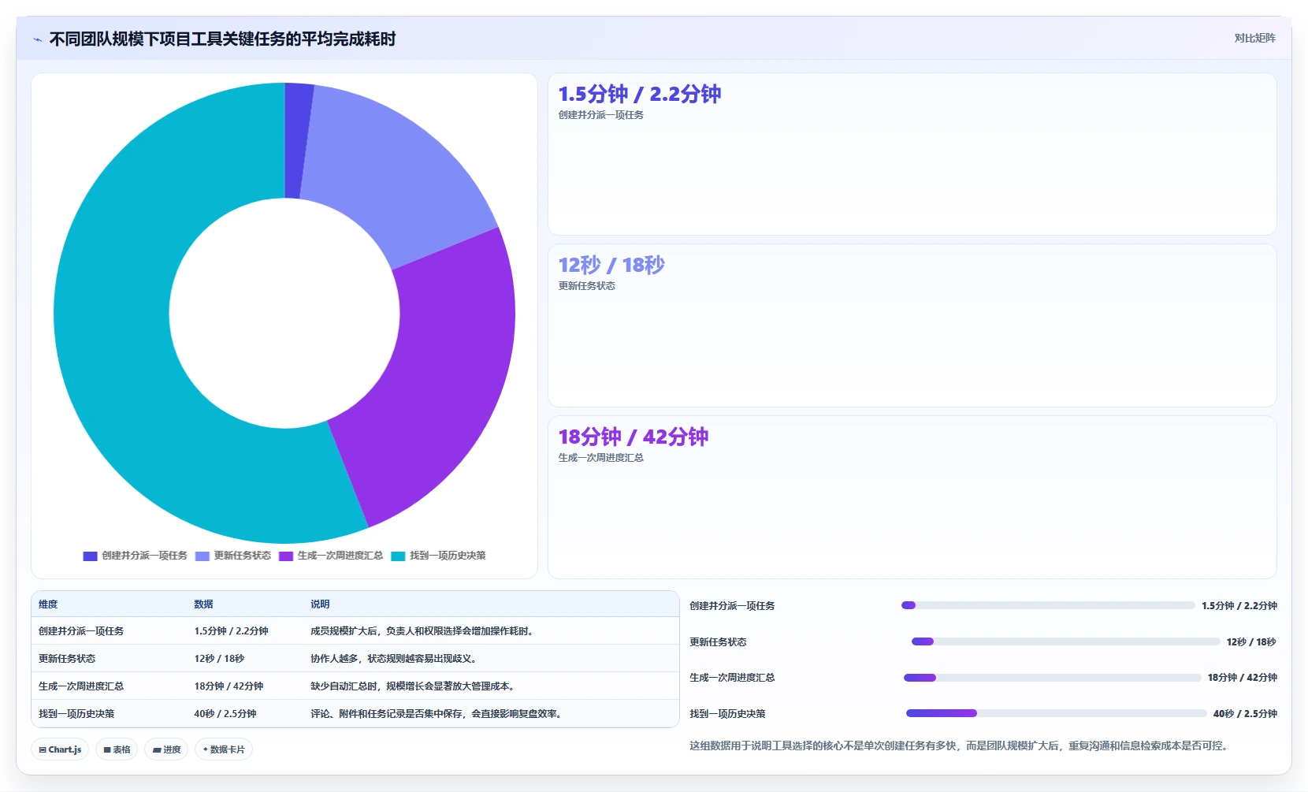Click the 40秒 / 2.5分钟 value beside progress bar

point(1245,714)
